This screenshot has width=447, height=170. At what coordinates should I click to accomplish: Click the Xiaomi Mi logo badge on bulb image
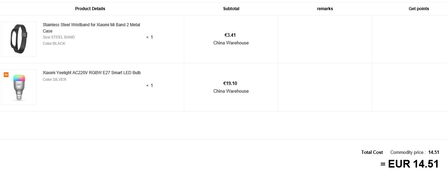pyautogui.click(x=6, y=75)
